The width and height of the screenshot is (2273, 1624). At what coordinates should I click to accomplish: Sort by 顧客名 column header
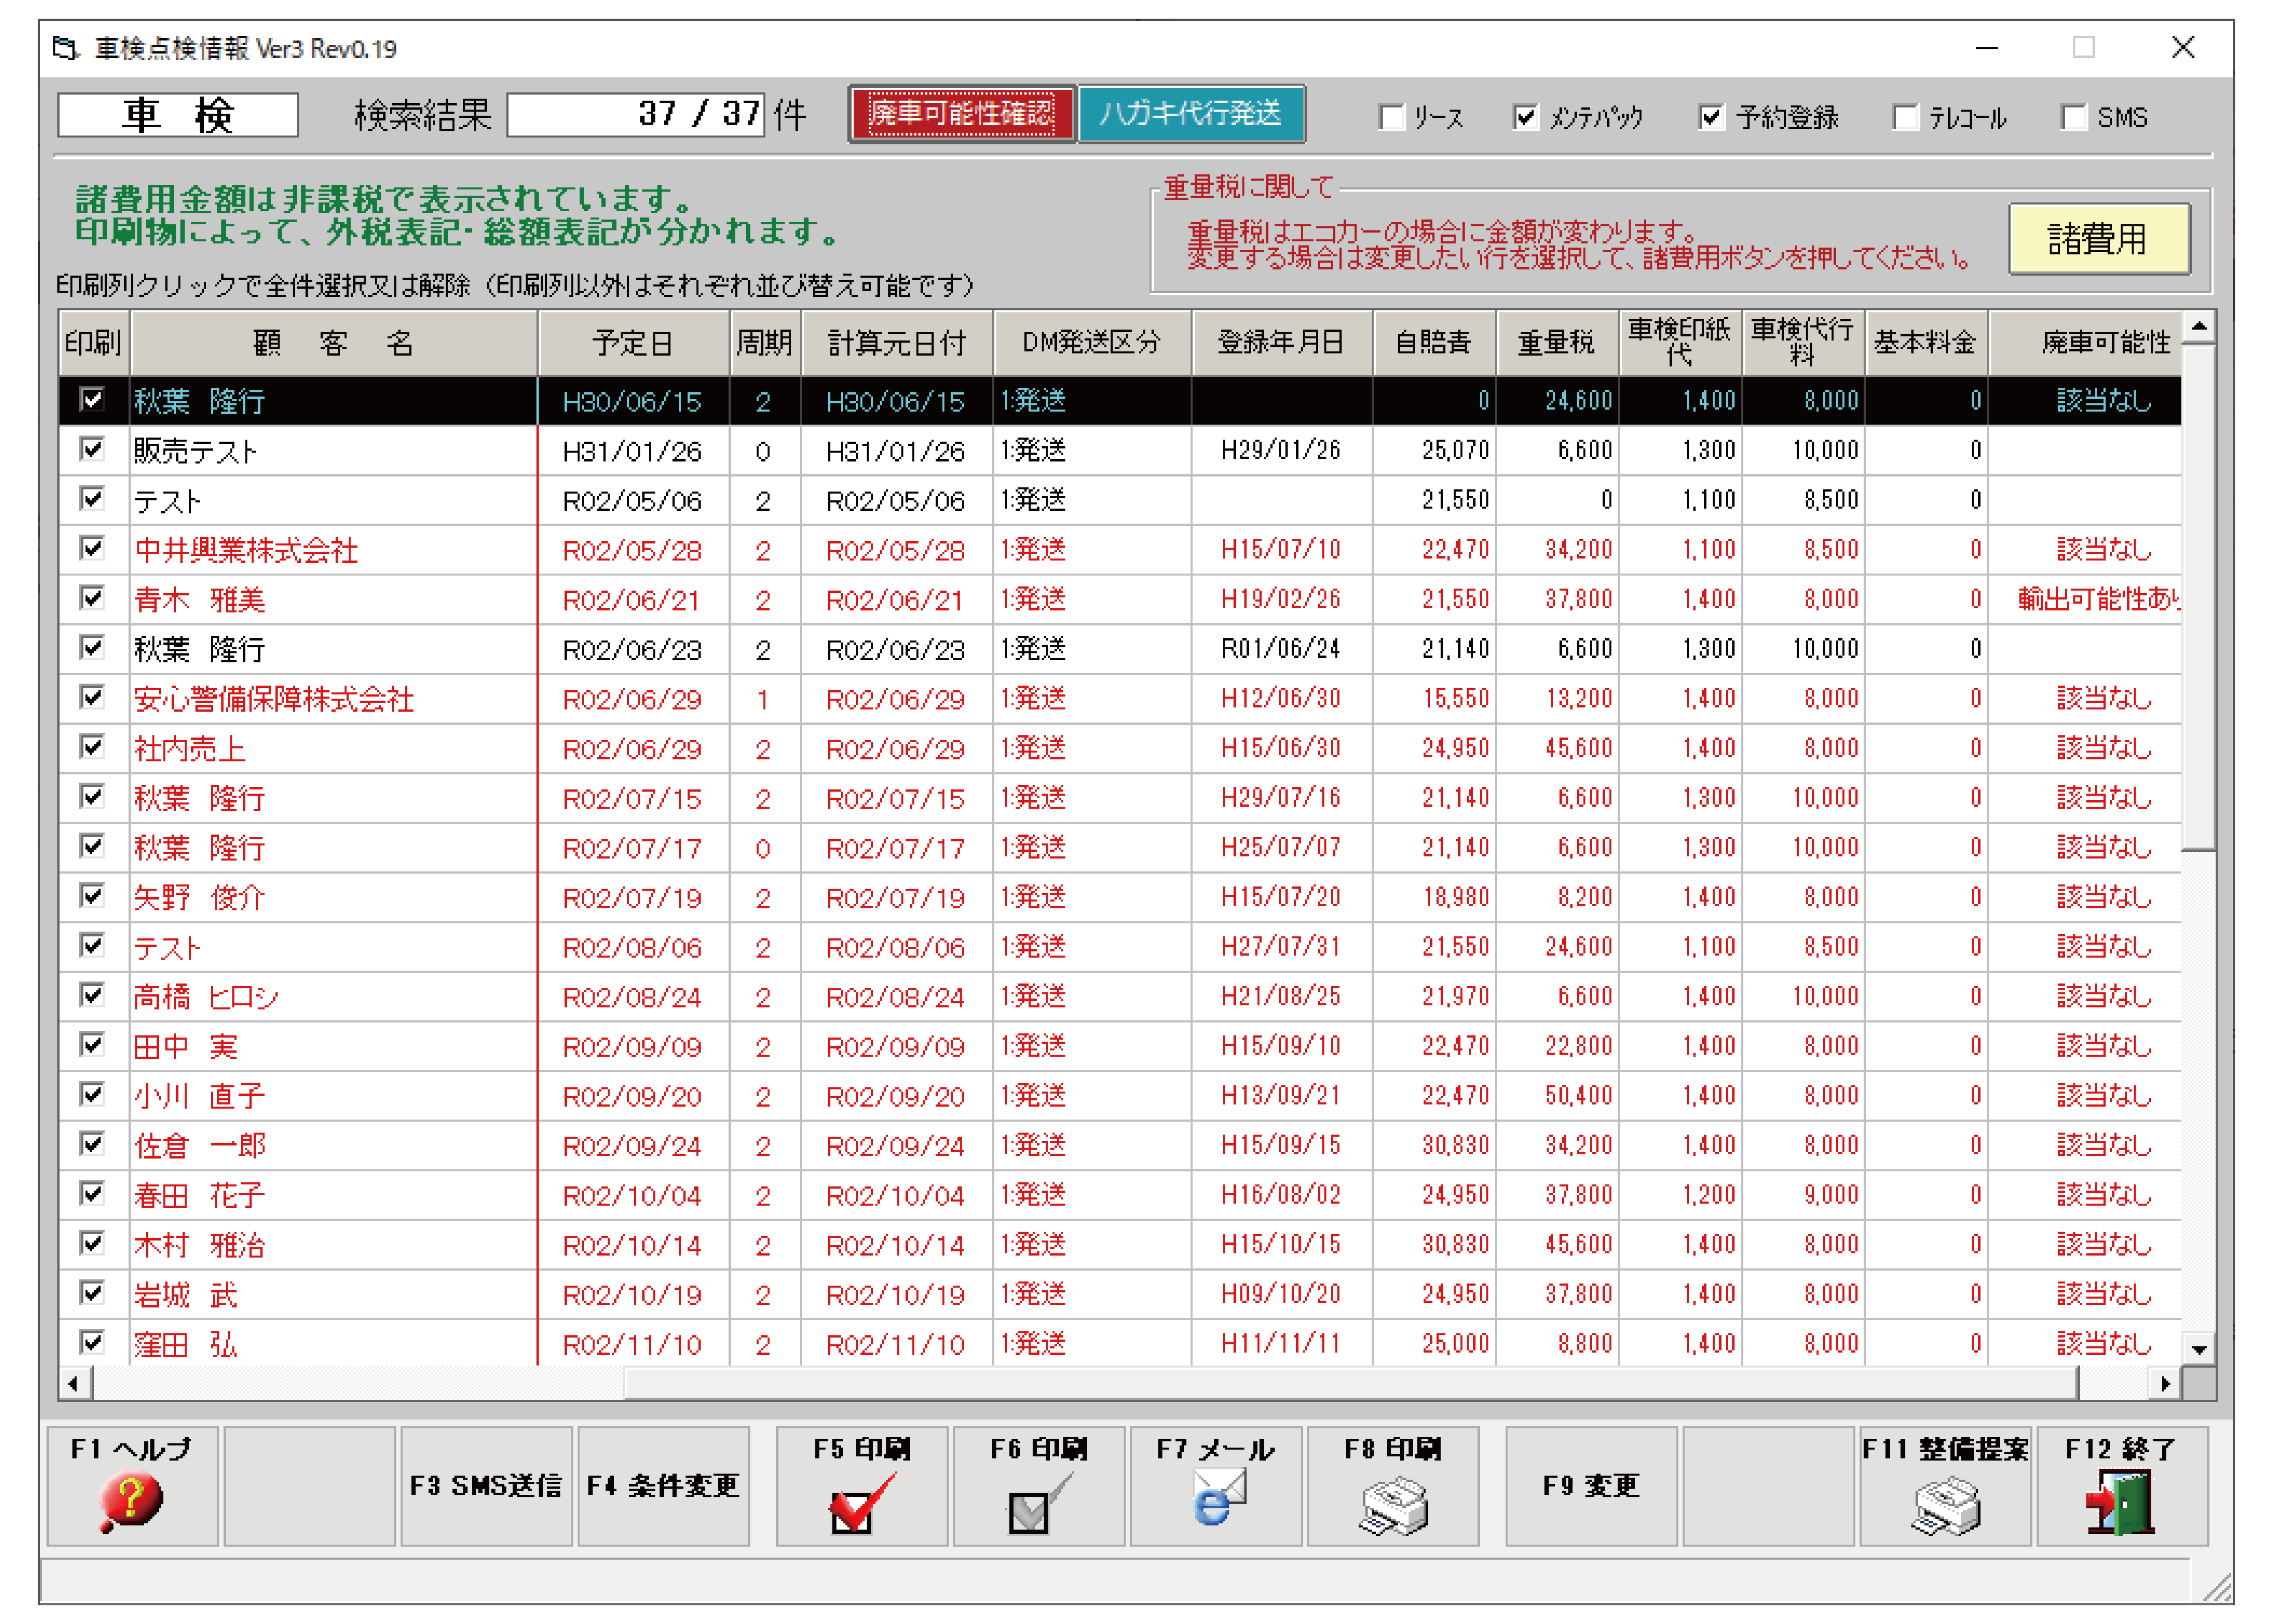[333, 343]
